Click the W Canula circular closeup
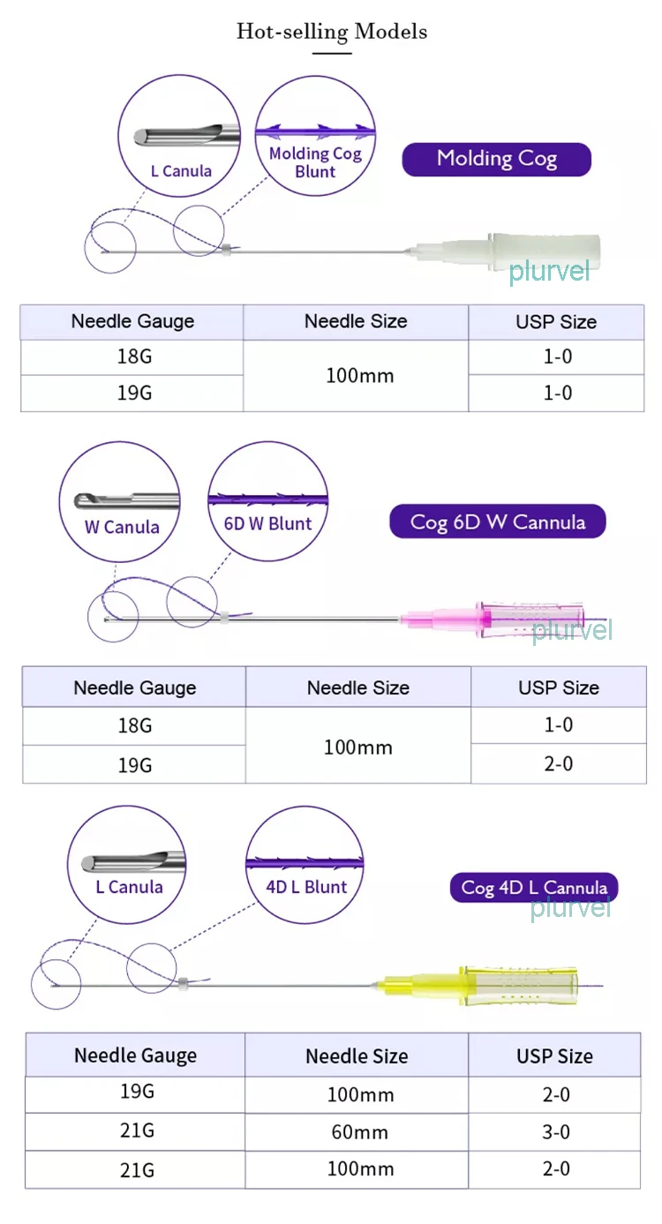Viewport: 662px width, 1224px height. 121,501
